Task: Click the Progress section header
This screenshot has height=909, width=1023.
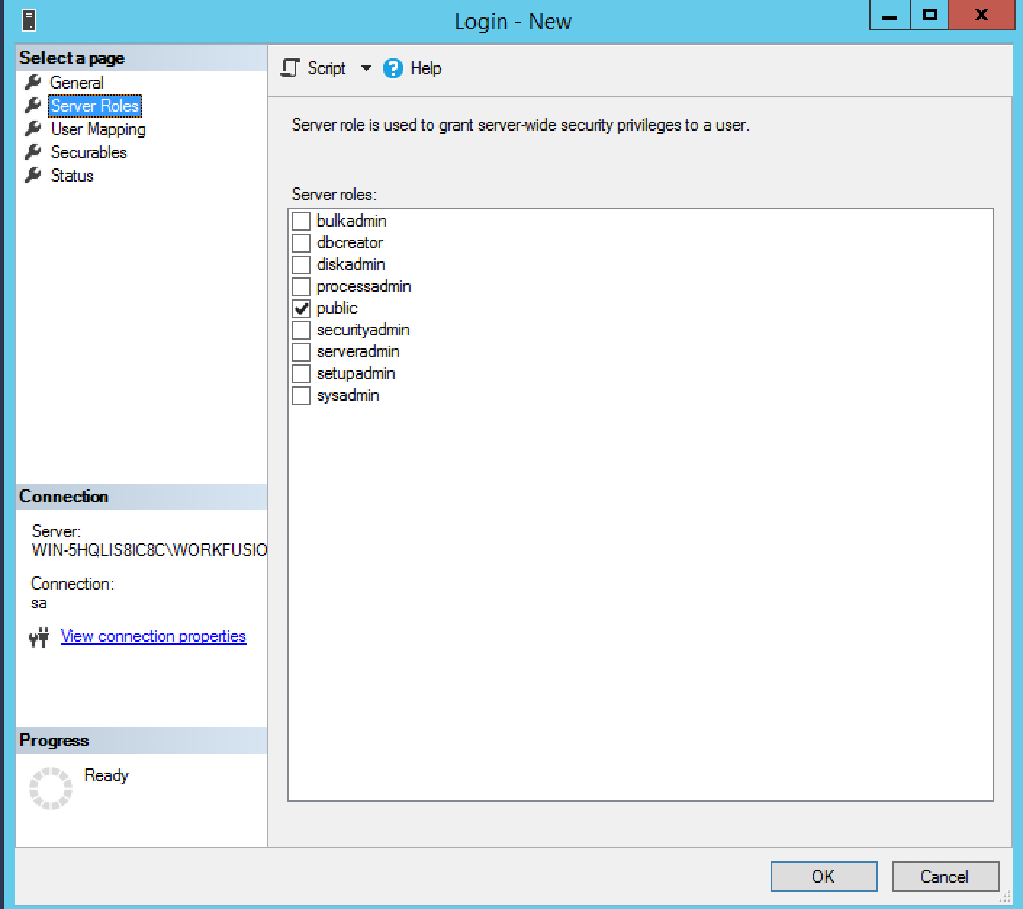Action: pos(141,741)
